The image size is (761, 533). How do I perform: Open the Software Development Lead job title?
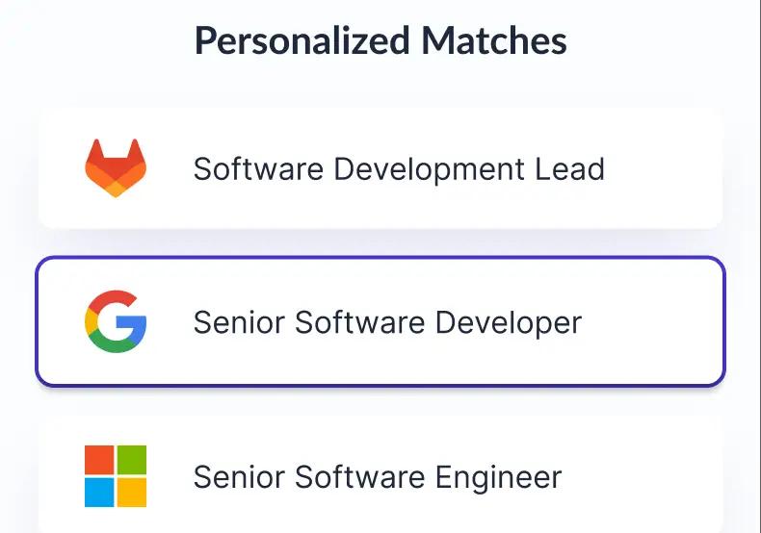[x=399, y=169]
